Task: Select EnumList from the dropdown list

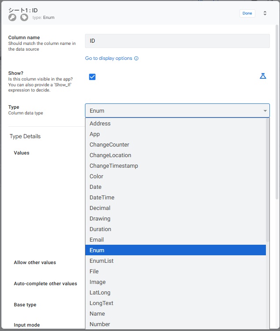Action: coord(101,261)
